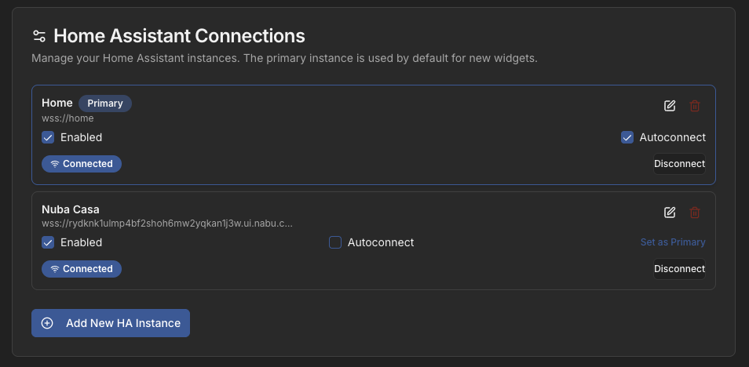
Task: Click the sliders icon beside Home Assistant Connections
Action: (39, 36)
